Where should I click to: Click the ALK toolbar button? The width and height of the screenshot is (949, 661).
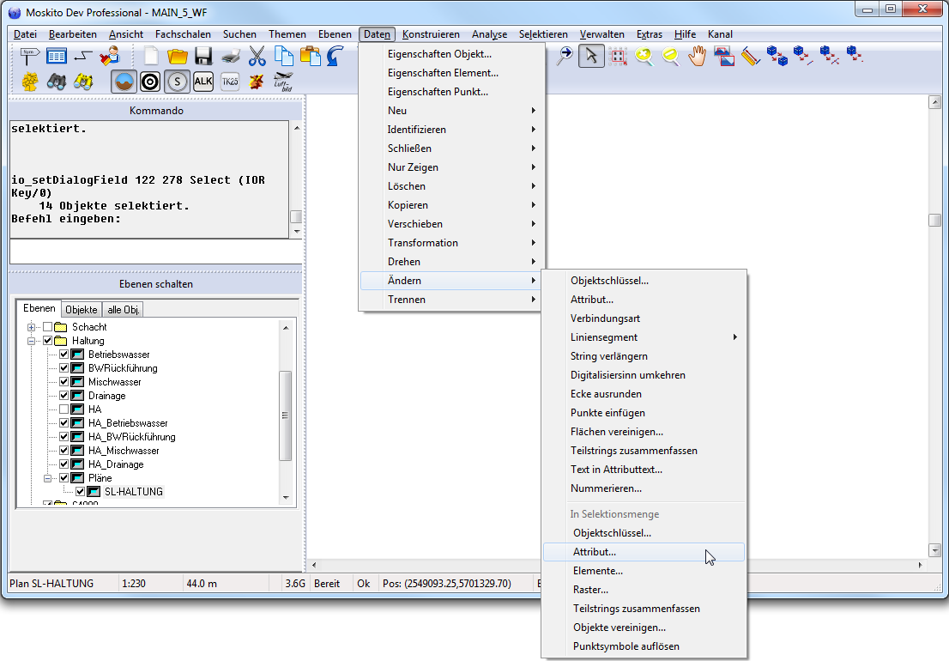click(x=203, y=82)
